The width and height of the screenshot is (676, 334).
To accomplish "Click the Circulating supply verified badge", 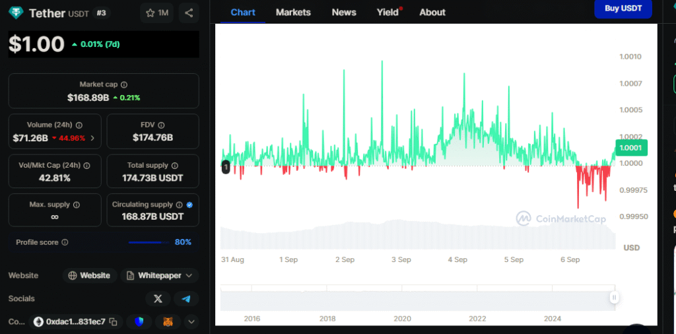I will 189,205.
